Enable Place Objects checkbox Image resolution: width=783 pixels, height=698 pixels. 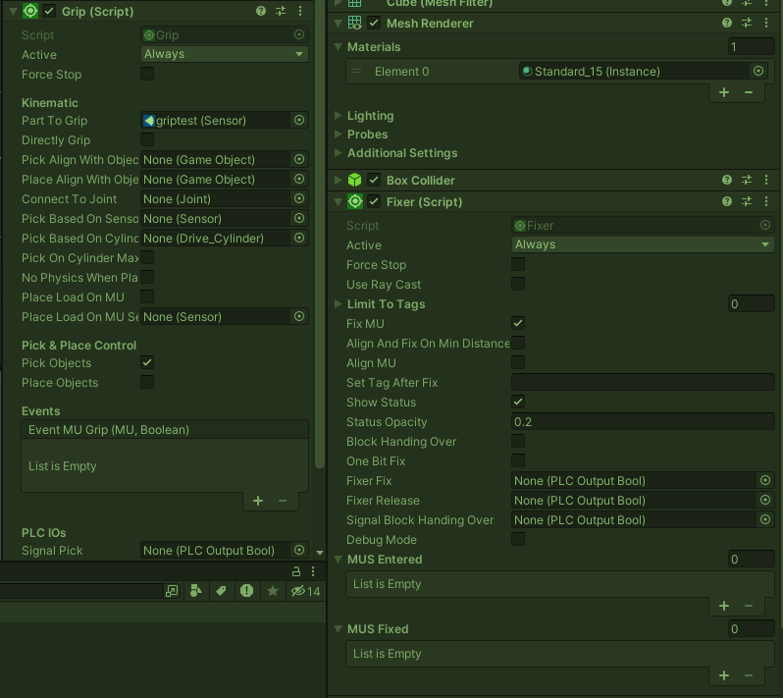(x=147, y=382)
